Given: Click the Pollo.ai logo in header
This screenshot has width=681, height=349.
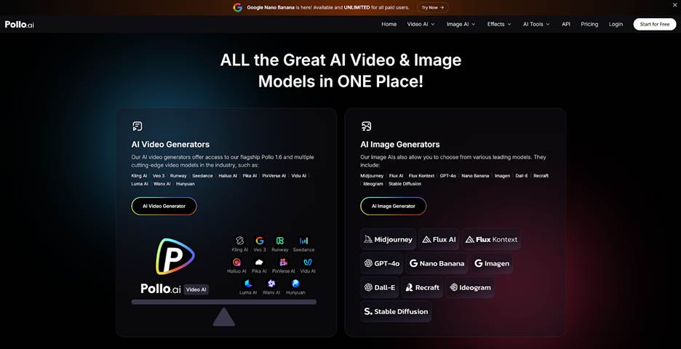Looking at the screenshot, I should [x=20, y=24].
